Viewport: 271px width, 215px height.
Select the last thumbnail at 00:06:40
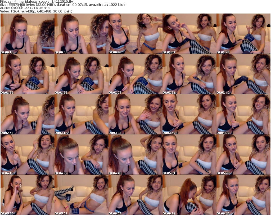[243, 195]
